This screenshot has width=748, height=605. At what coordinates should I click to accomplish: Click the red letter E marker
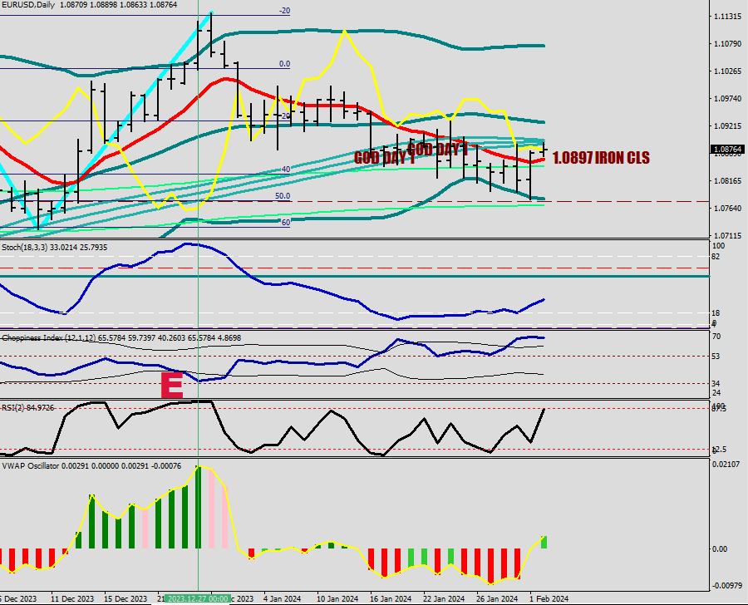tap(171, 386)
